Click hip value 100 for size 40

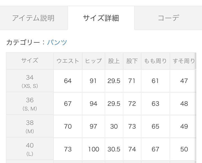pos(93,149)
